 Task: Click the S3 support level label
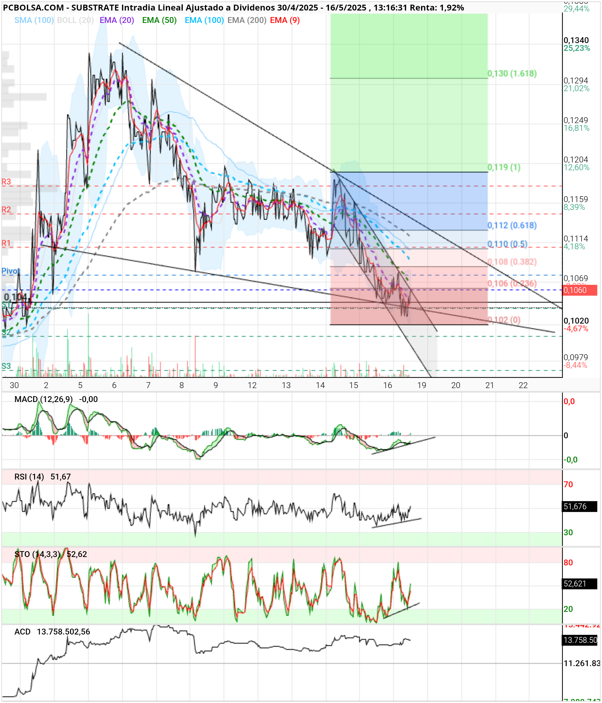point(6,366)
